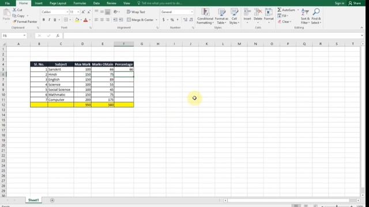Click the Sign in link
This screenshot has width=369, height=207.
pos(340,3)
